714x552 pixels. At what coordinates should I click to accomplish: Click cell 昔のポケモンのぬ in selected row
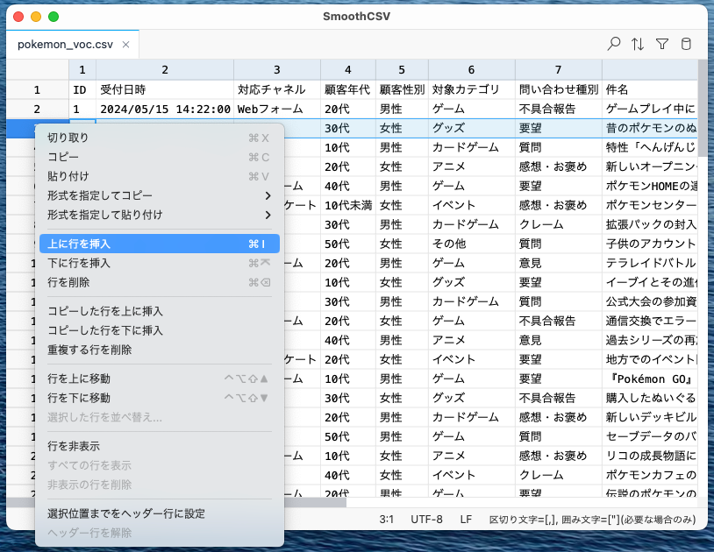click(x=650, y=128)
